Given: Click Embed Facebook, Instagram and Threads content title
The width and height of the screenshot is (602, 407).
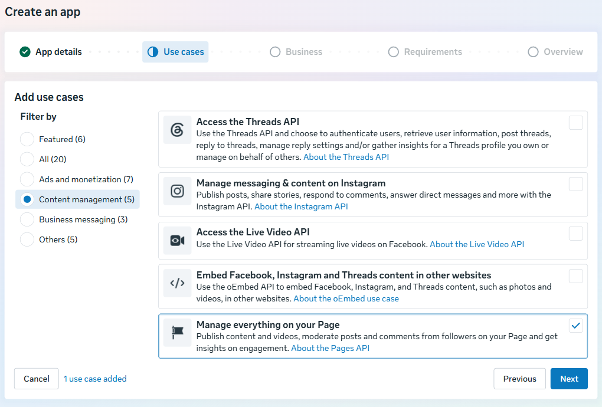Looking at the screenshot, I should point(343,275).
